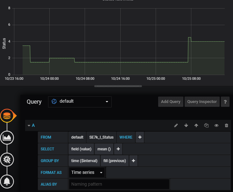Open the Queries tab database icon

(x=7, y=116)
